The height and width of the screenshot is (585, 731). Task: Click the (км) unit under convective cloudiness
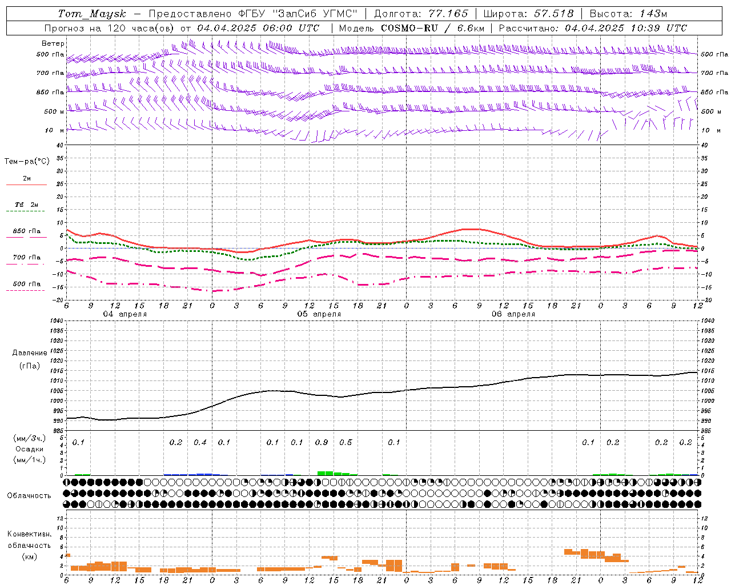(29, 556)
